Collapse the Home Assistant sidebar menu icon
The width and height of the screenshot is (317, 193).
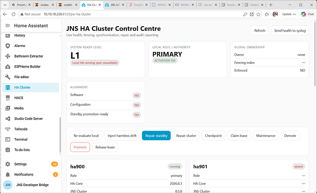(8, 25)
